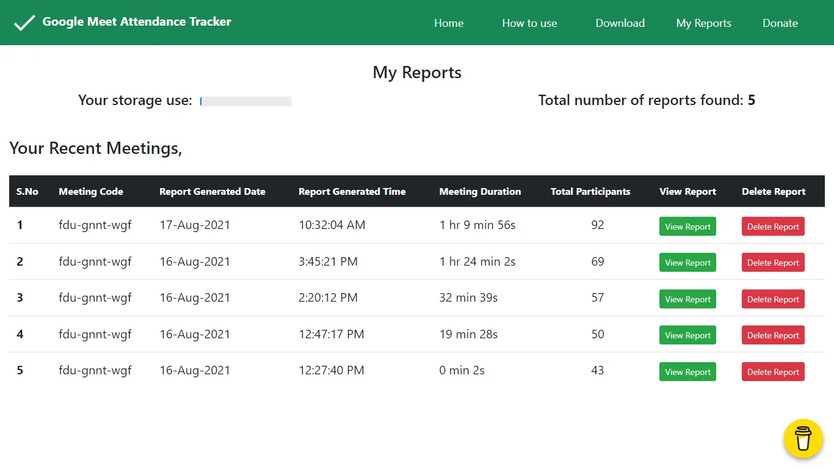Go to the Download section

pos(620,23)
